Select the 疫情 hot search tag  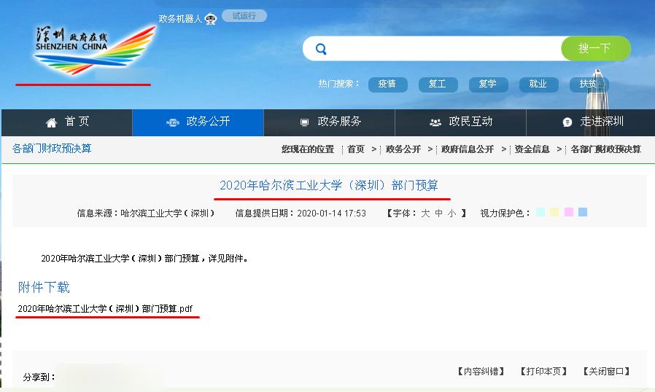pyautogui.click(x=387, y=85)
